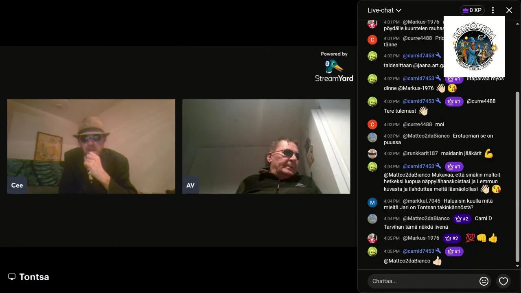Click the #2 crown badge beside @Markus-1976
This screenshot has height=293, width=521.
(452, 238)
